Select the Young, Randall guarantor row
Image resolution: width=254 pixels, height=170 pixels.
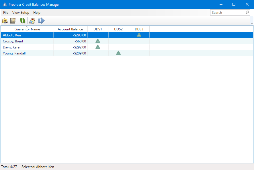pos(14,53)
